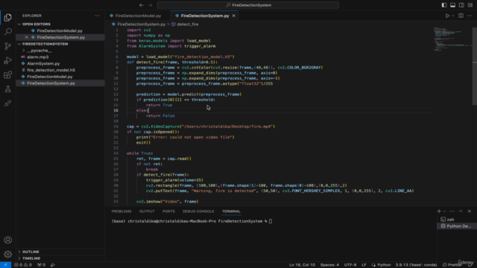Split the editor to the right
The image size is (477, 268).
461,16
